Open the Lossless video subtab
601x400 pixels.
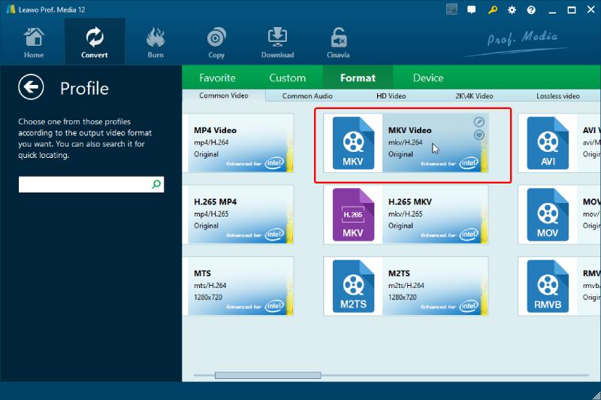click(x=557, y=96)
